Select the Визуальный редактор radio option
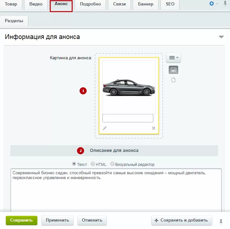 [112, 164]
